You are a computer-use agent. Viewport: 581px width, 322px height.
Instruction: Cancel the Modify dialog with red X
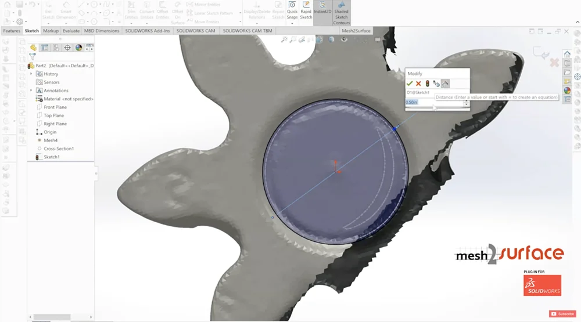418,84
